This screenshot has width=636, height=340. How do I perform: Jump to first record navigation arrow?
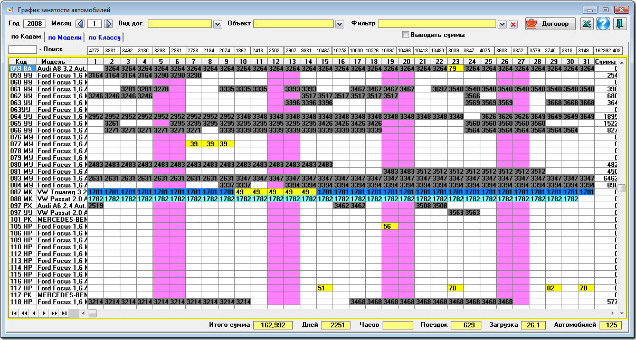coord(14,313)
